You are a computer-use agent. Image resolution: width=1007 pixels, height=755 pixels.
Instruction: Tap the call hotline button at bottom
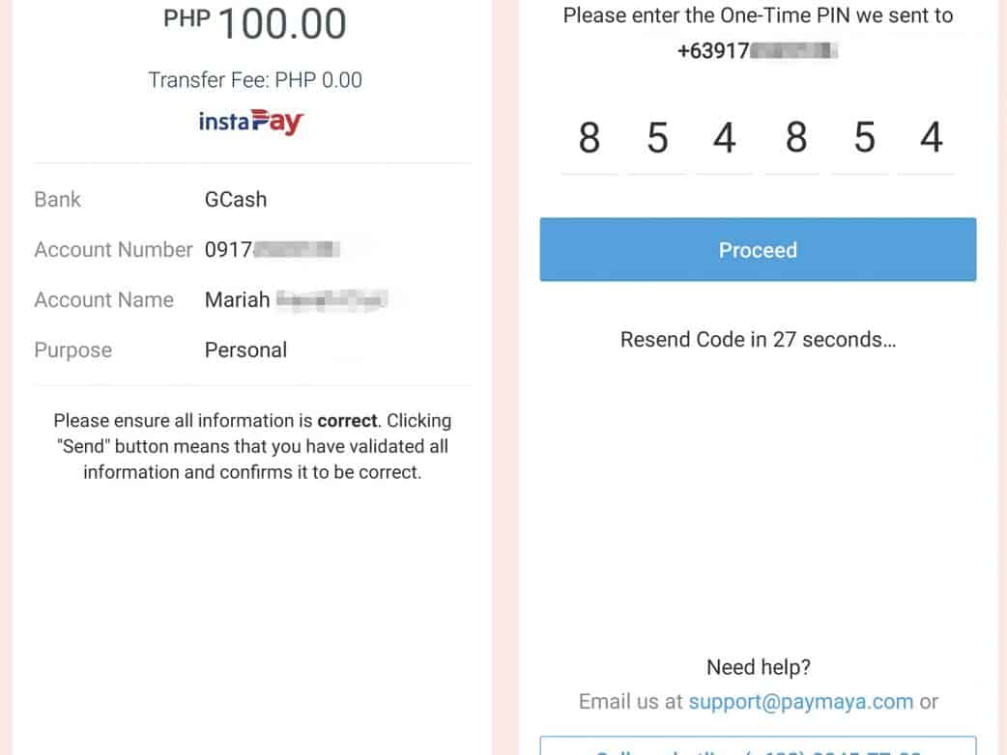[x=758, y=746]
